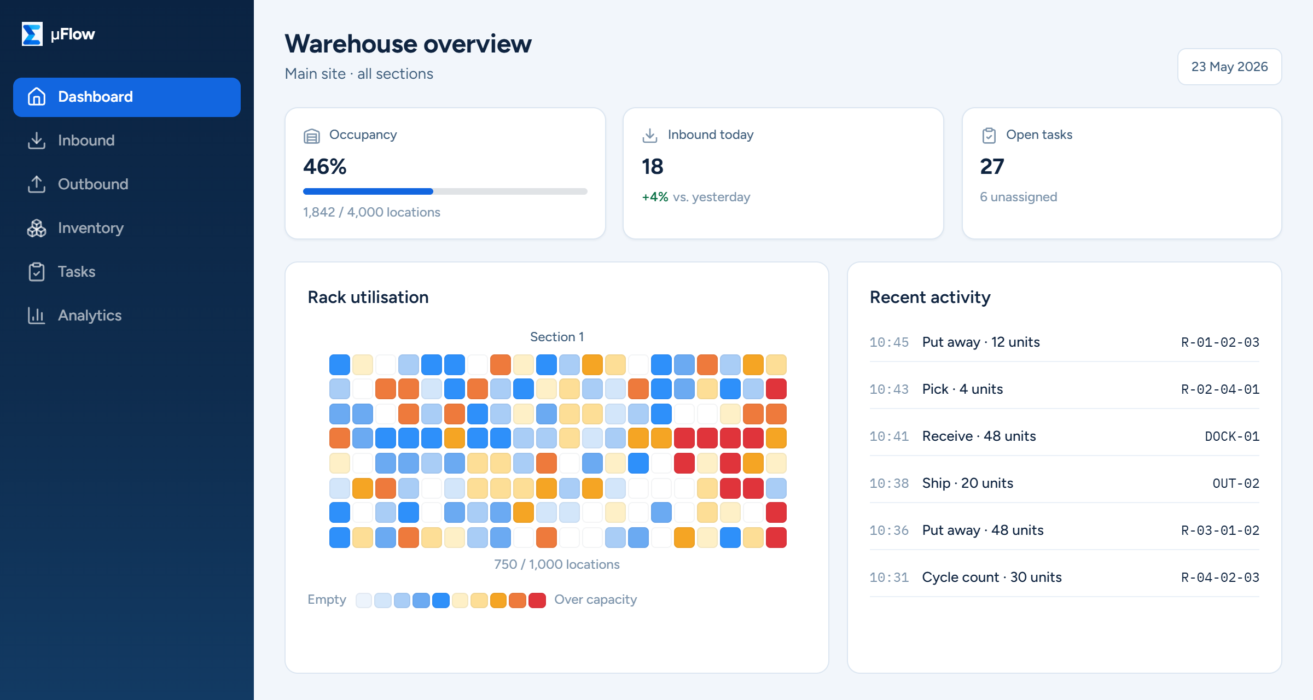Screen dimensions: 1313x700
Task: Select the Cycle count 30 units row
Action: click(x=1065, y=577)
